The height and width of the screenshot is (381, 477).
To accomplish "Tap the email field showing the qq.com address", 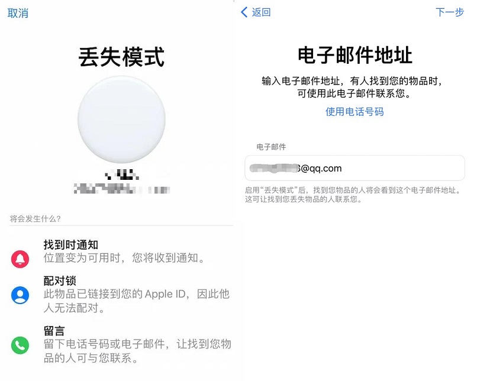I will point(354,168).
